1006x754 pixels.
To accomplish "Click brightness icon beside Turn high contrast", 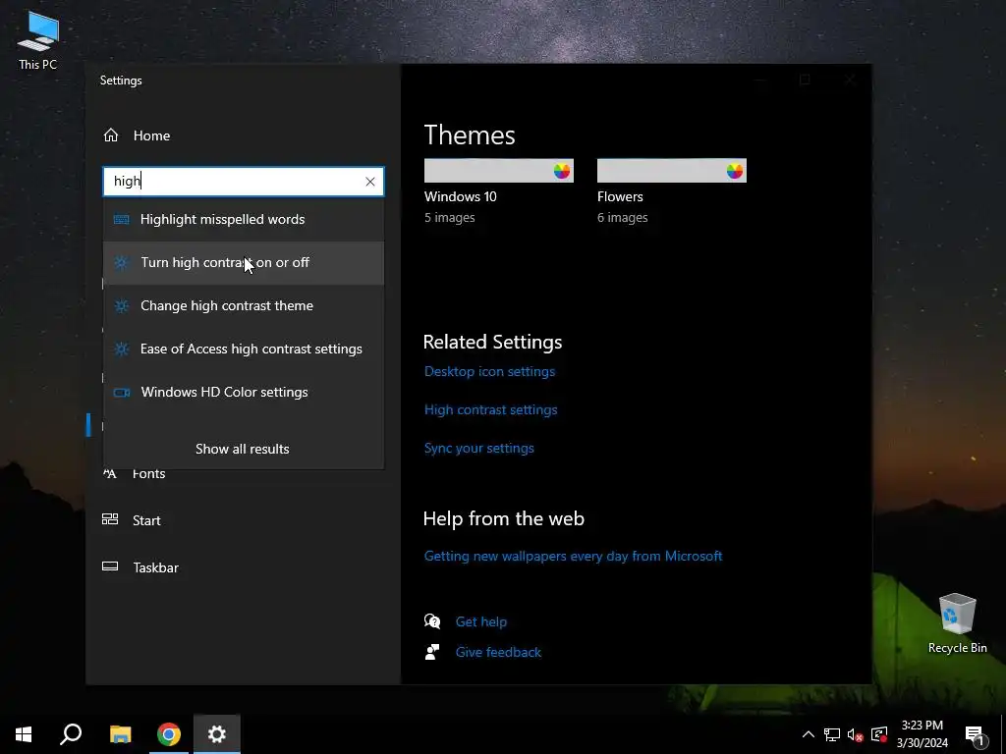I will pyautogui.click(x=121, y=262).
